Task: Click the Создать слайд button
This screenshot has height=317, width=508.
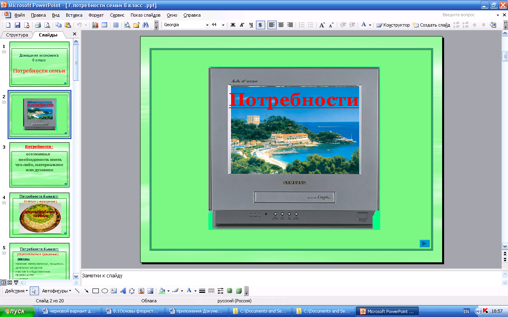Action: (x=431, y=25)
